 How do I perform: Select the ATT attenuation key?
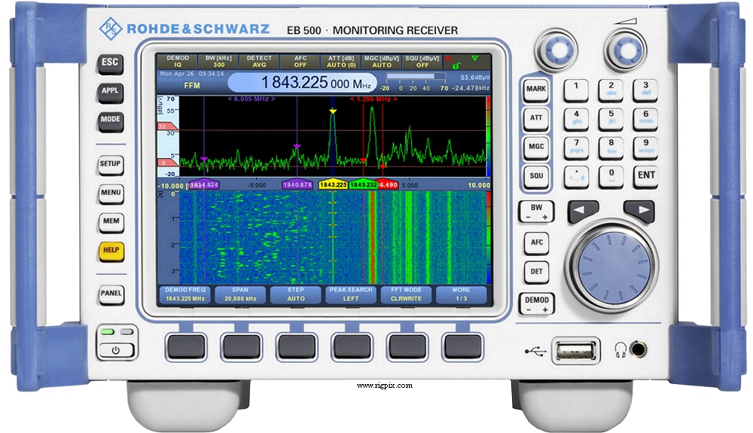(536, 118)
